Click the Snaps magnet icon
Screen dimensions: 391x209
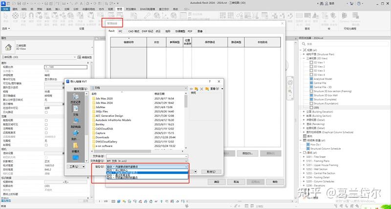coord(31,16)
